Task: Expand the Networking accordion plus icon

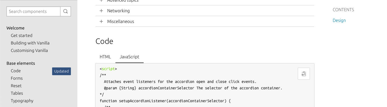Action: 101,11
